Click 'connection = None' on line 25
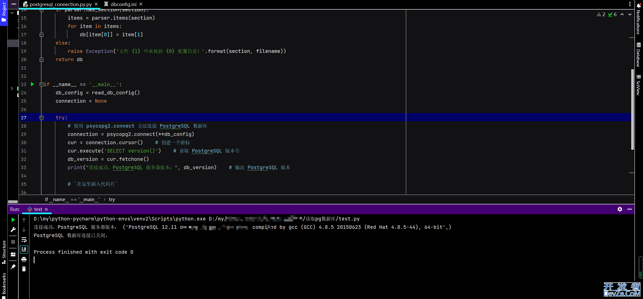The width and height of the screenshot is (643, 299). [81, 101]
